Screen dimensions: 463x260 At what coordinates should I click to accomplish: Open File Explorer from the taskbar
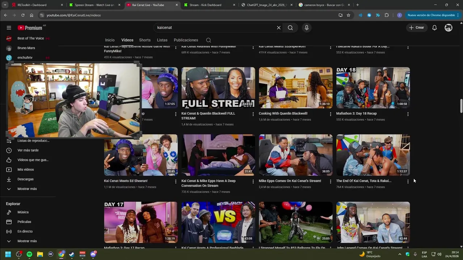click(40, 254)
